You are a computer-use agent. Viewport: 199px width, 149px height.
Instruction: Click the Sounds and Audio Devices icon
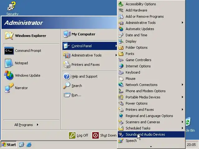[121, 134]
